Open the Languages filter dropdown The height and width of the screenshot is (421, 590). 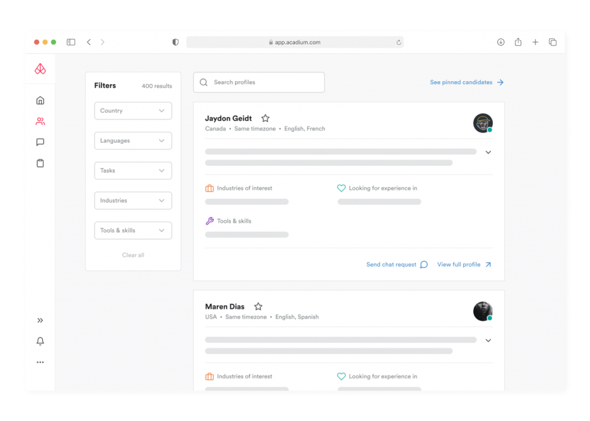pos(133,141)
